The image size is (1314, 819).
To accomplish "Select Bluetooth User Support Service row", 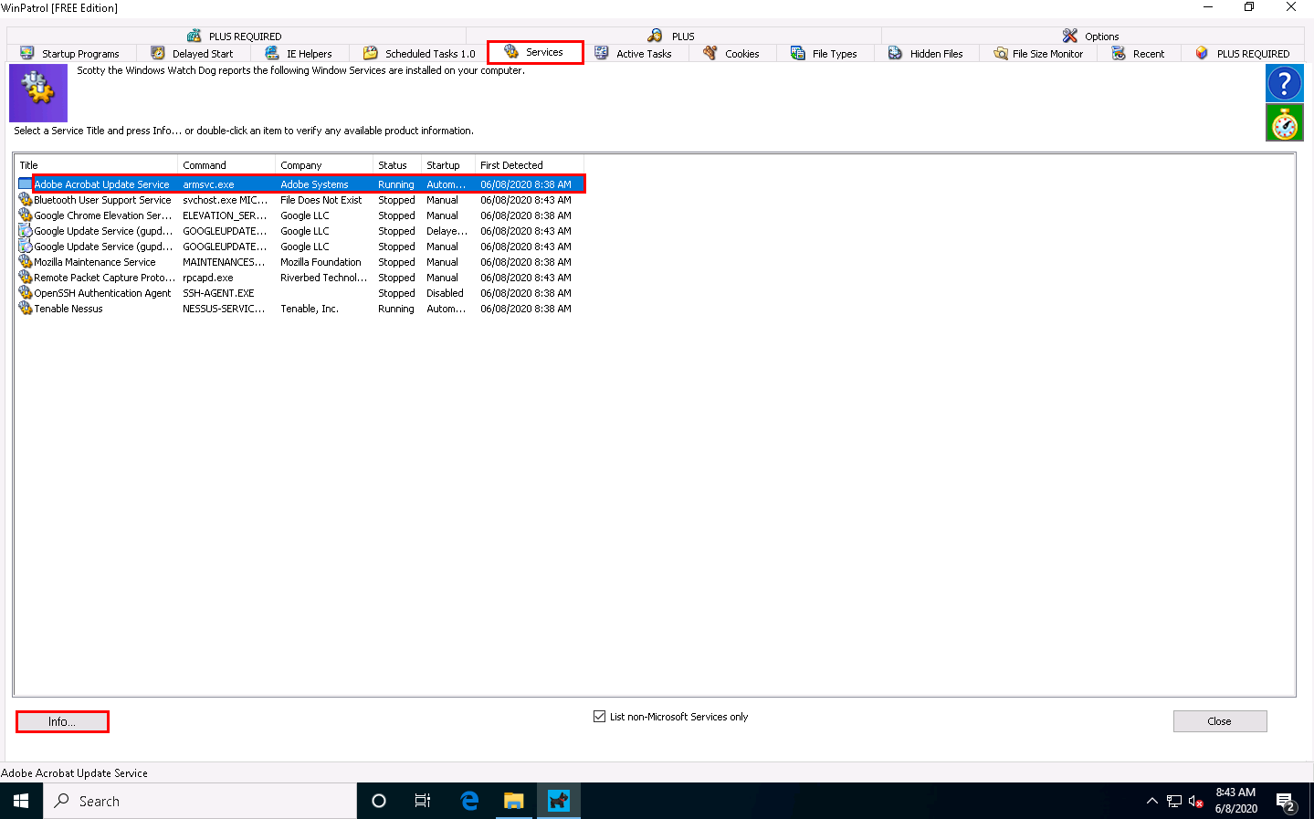I will 301,200.
